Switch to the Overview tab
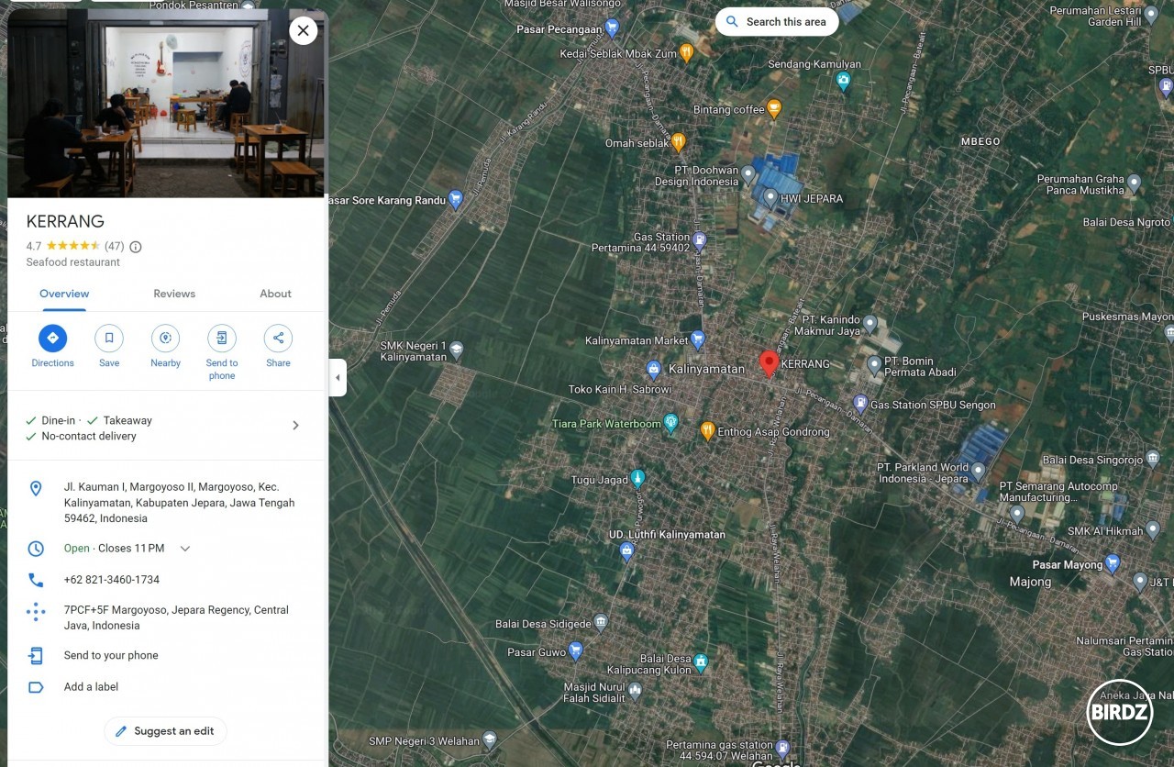1174x767 pixels. point(64,294)
